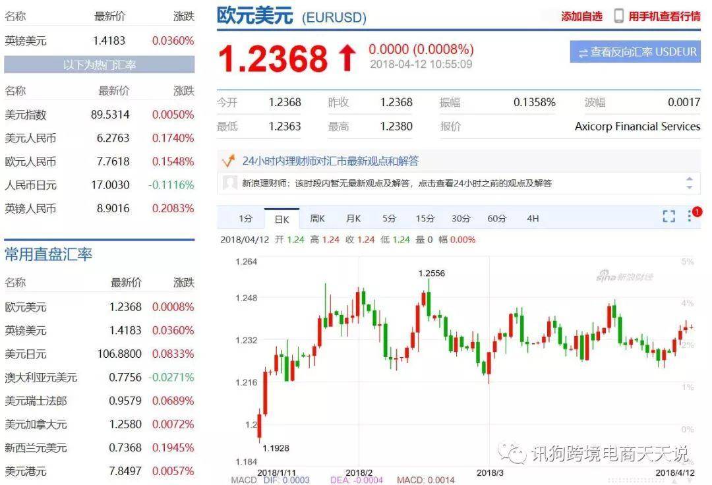Open 英镑美元 in the top list
Screen dimensions: 712x485
point(100,41)
